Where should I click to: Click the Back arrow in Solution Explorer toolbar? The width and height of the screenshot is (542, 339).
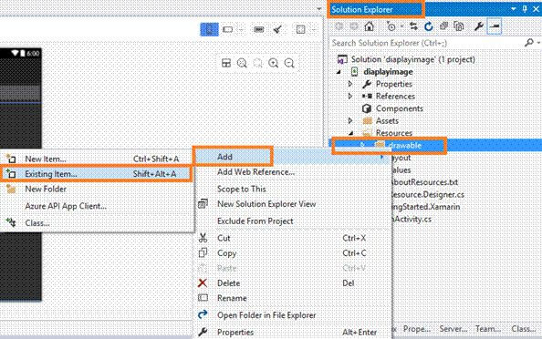339,26
